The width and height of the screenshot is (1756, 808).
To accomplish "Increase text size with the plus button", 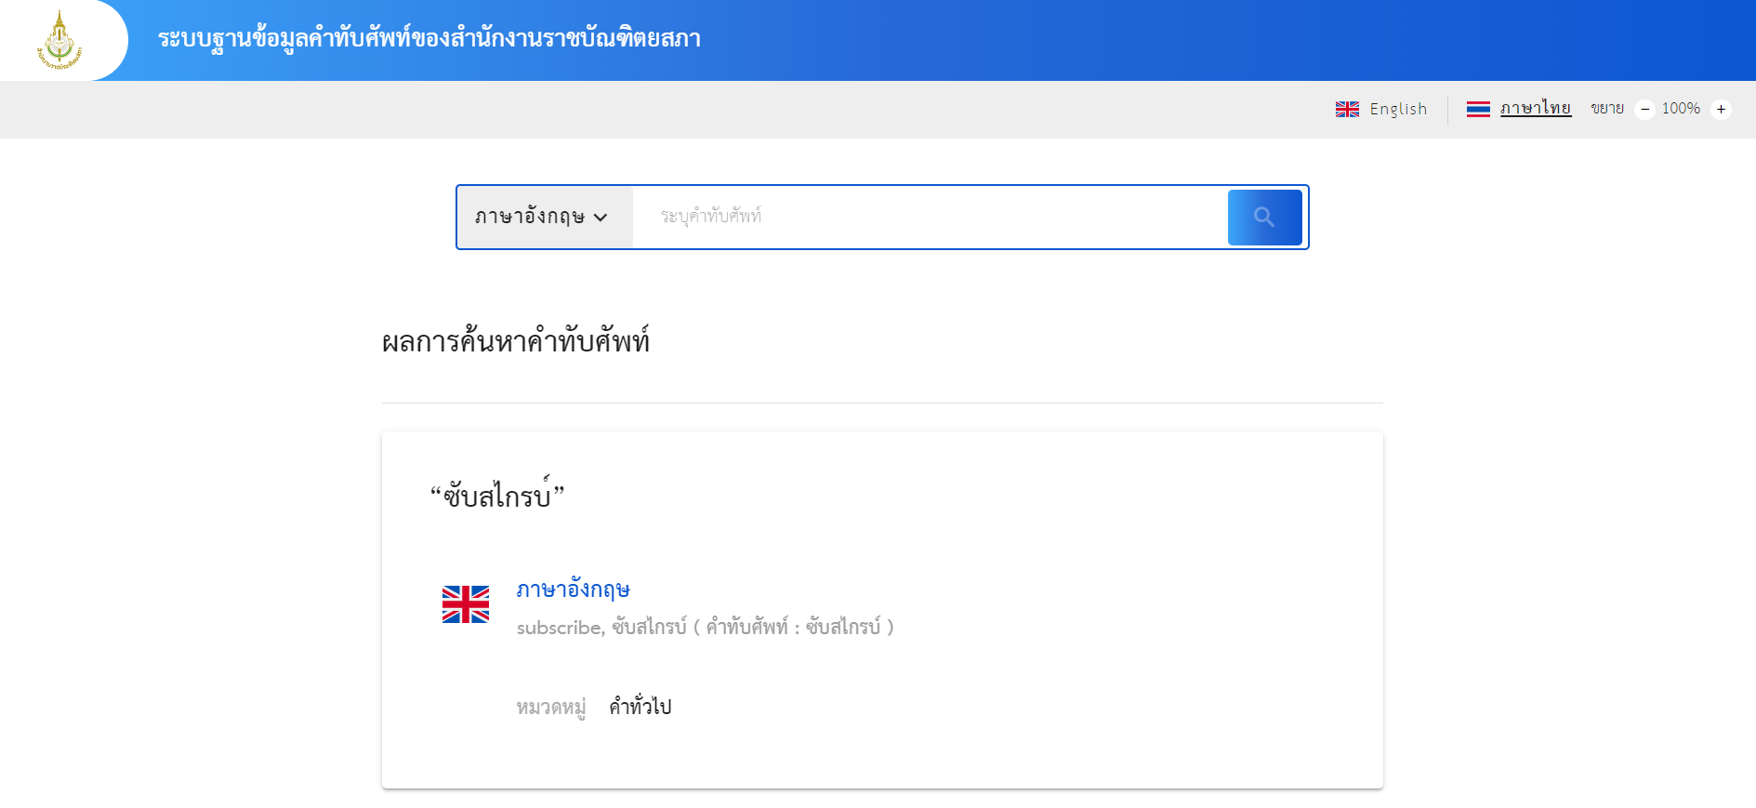I will tap(1721, 109).
